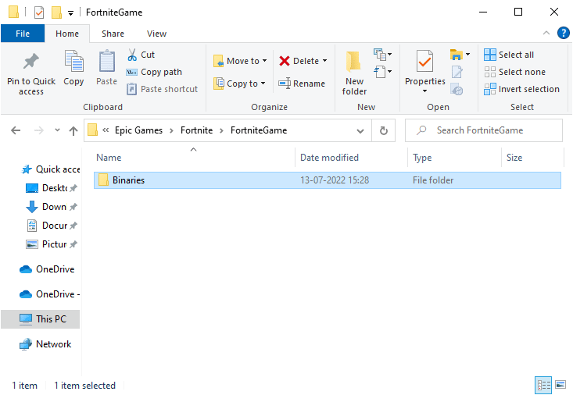Click Copy path in Clipboard group

point(154,72)
